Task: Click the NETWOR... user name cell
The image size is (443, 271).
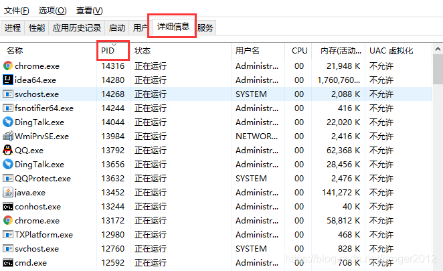Action: [x=256, y=137]
